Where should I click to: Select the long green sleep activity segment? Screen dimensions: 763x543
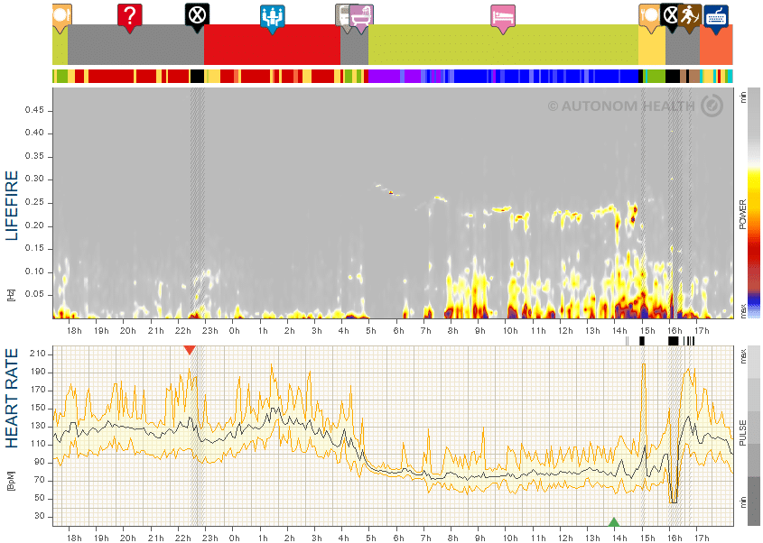point(503,45)
